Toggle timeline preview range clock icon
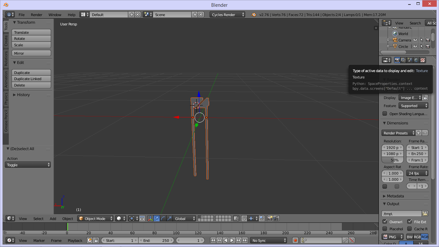Viewport: 439px width, 247px height. pyautogui.click(x=90, y=240)
